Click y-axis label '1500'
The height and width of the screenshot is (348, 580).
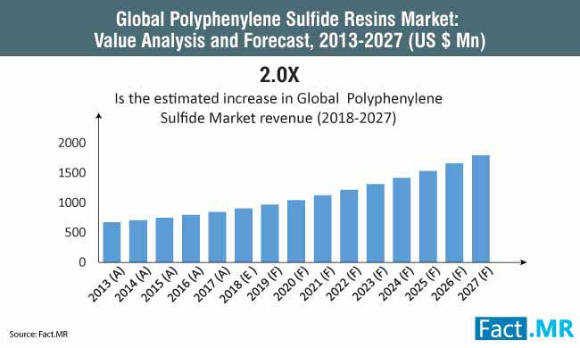71,173
